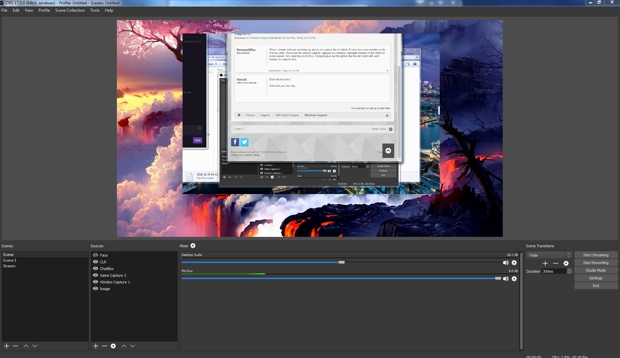Mute the Mic/Aux speaker icon
620x358 pixels.
(x=505, y=279)
